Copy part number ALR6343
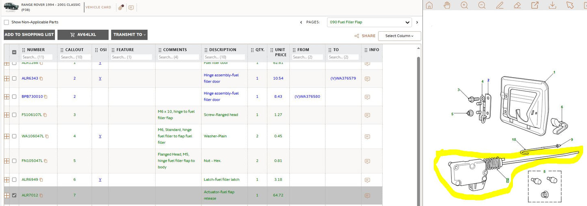587x206 pixels. pyautogui.click(x=41, y=78)
